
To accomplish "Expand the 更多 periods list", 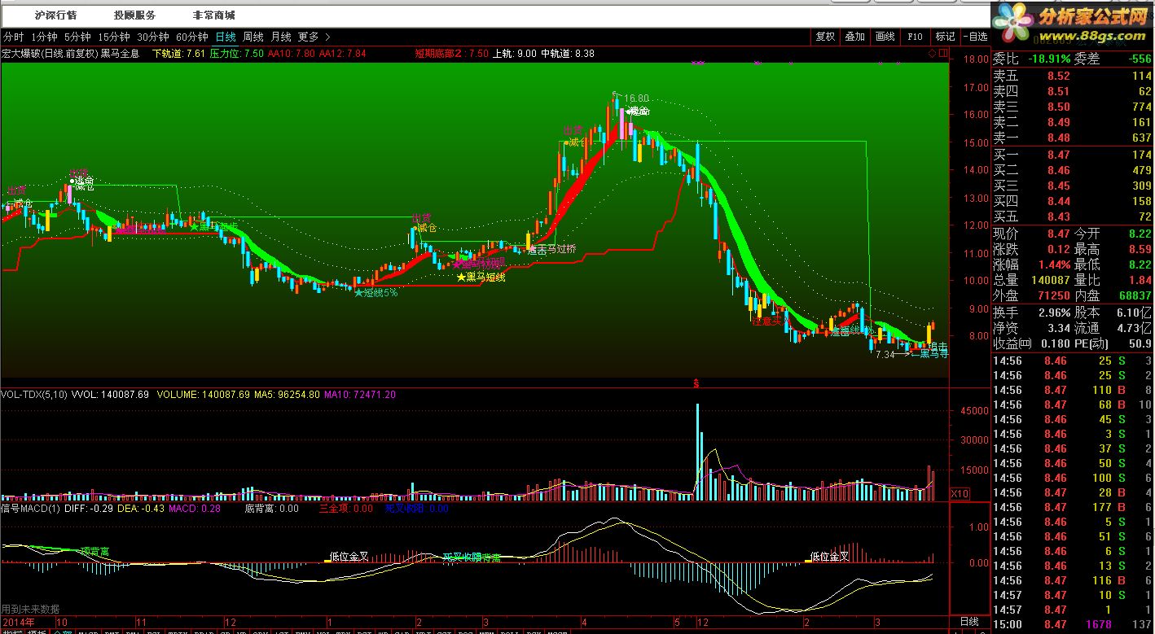I will [x=314, y=37].
